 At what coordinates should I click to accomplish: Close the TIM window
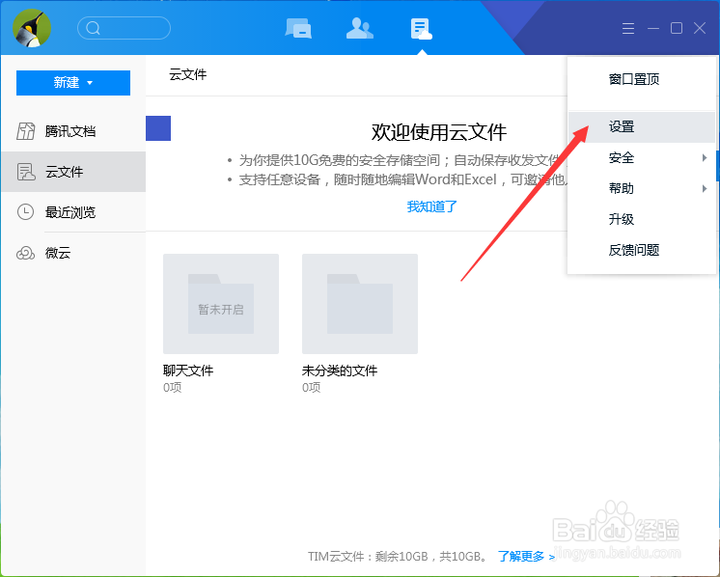coord(700,28)
